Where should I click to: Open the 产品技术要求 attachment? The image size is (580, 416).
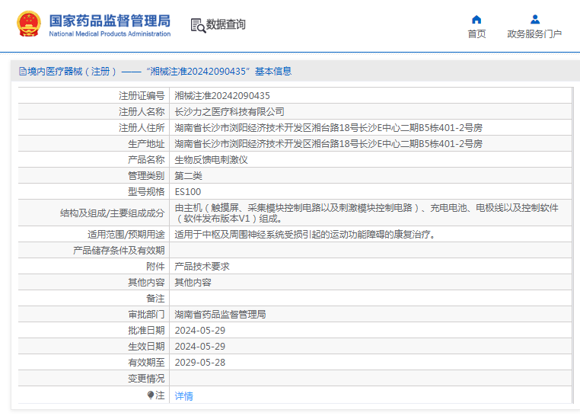(x=202, y=267)
